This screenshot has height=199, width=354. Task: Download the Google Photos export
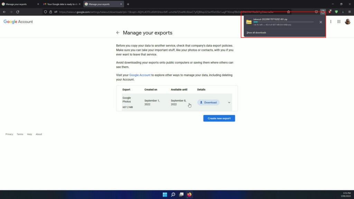pyautogui.click(x=208, y=102)
